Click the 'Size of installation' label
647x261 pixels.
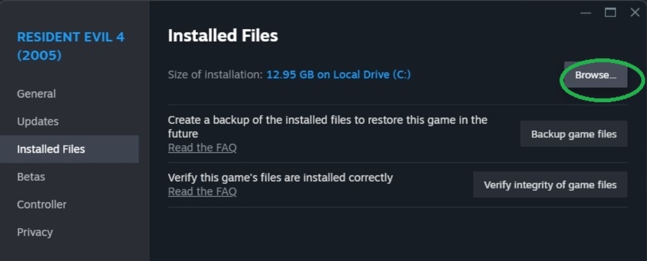point(215,75)
